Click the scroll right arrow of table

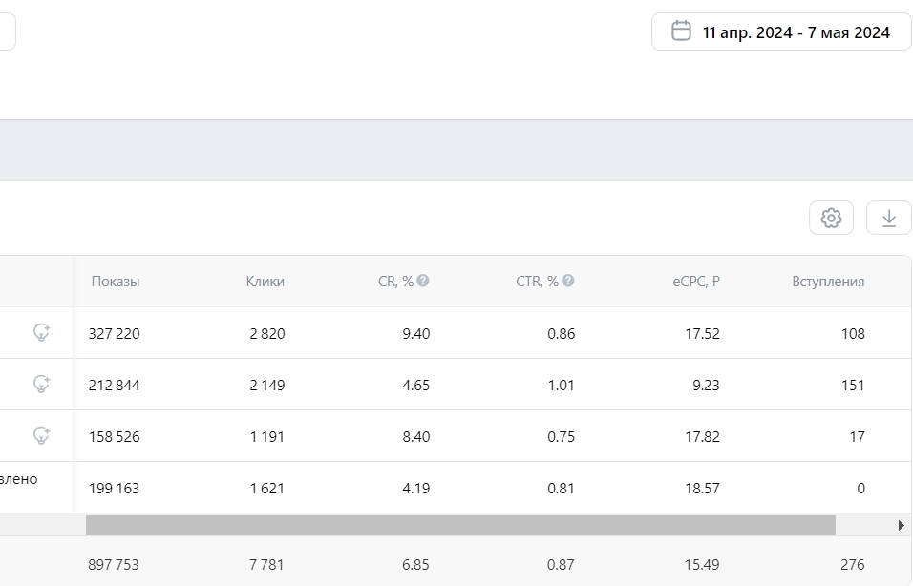pyautogui.click(x=902, y=525)
